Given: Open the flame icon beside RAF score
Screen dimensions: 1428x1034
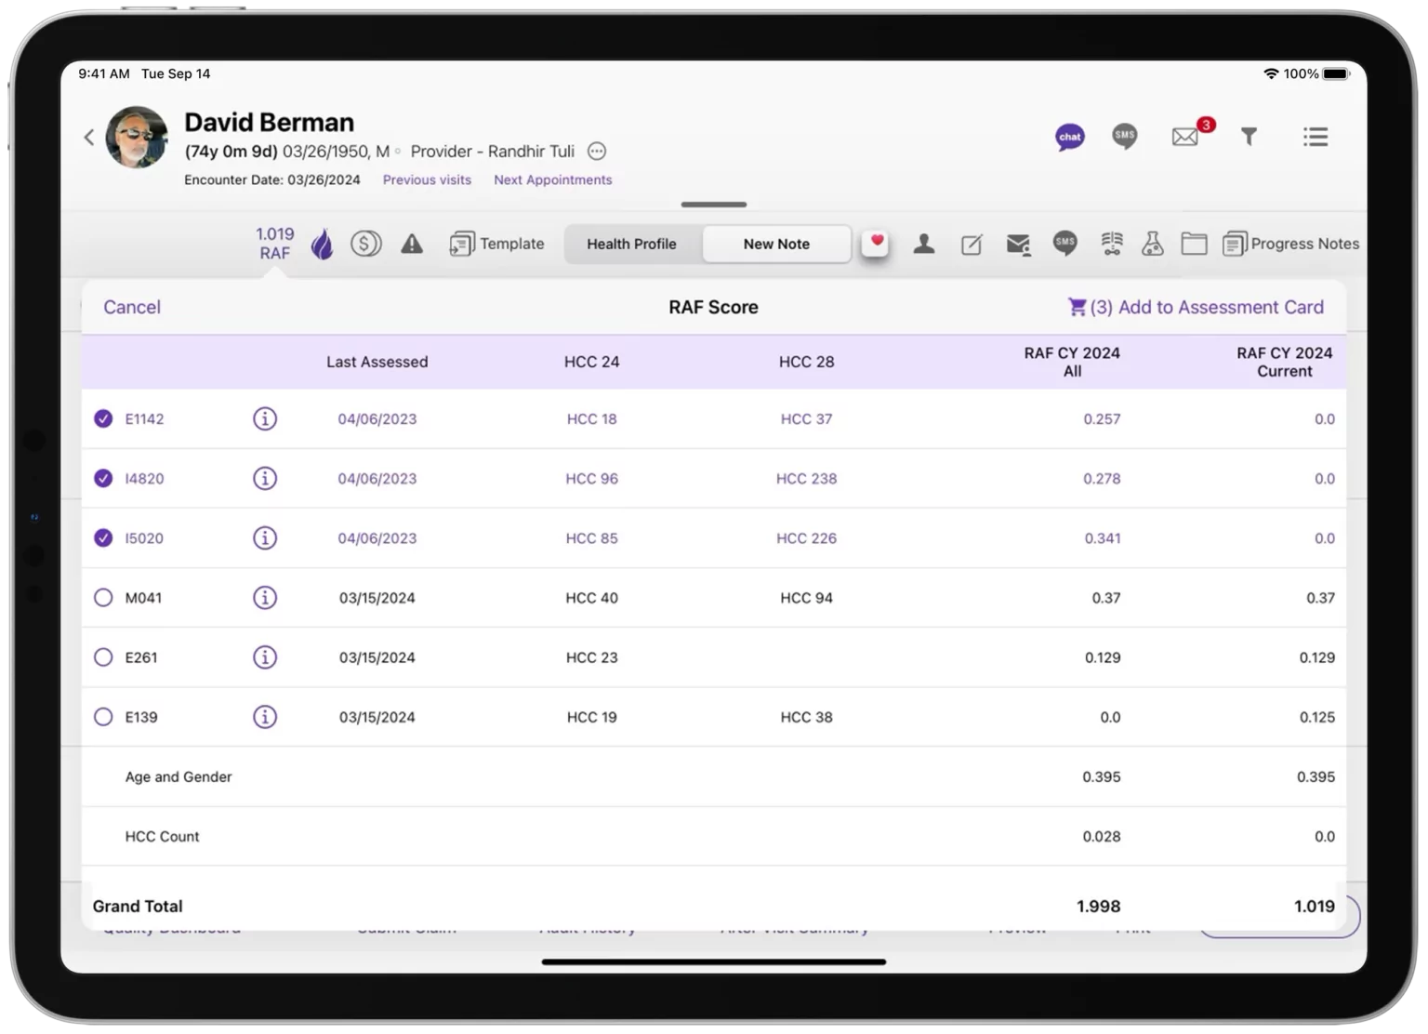Looking at the screenshot, I should tap(322, 244).
